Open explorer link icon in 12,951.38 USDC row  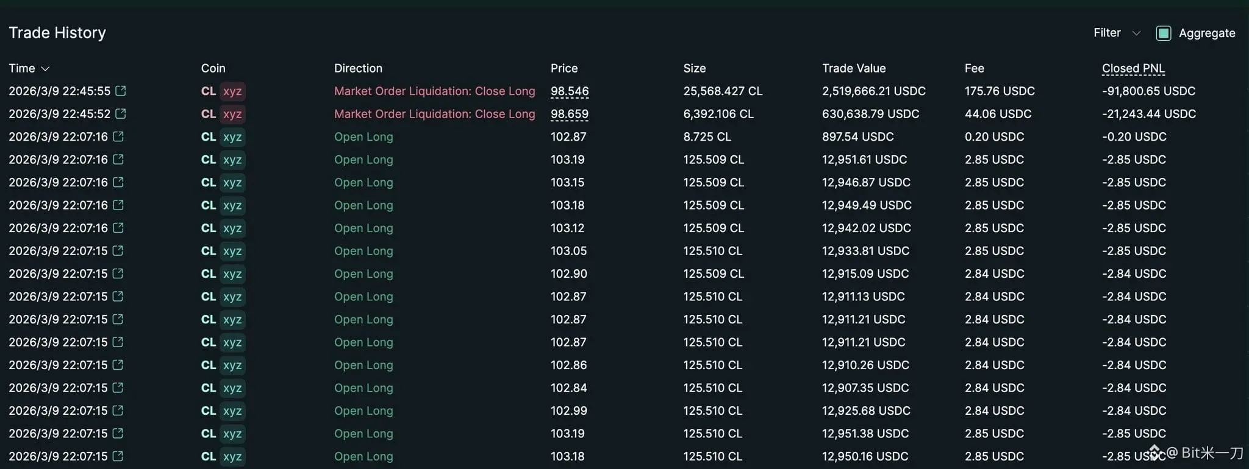118,434
